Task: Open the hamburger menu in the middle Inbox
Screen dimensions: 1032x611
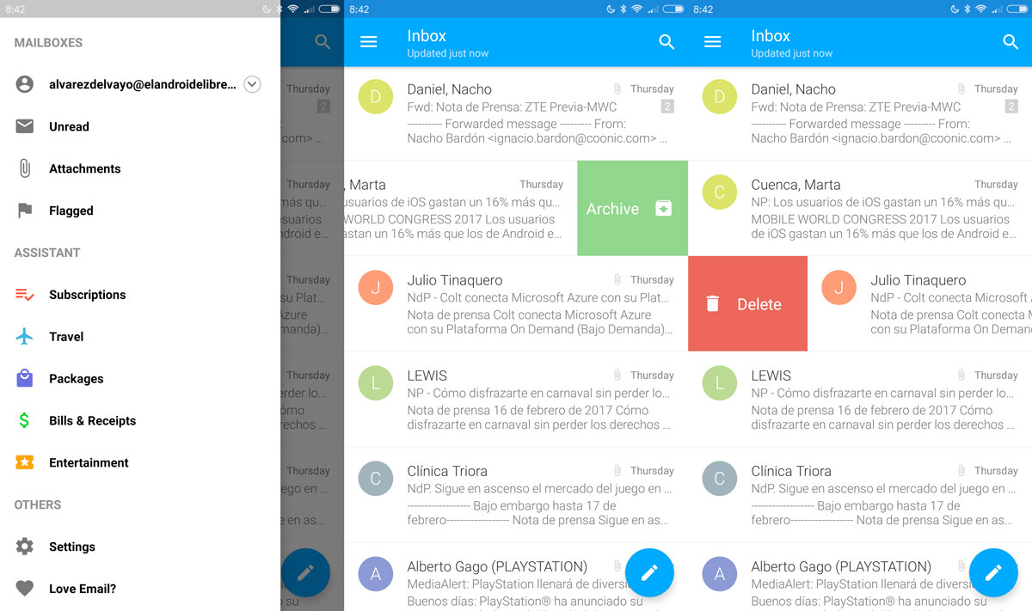Action: [369, 42]
